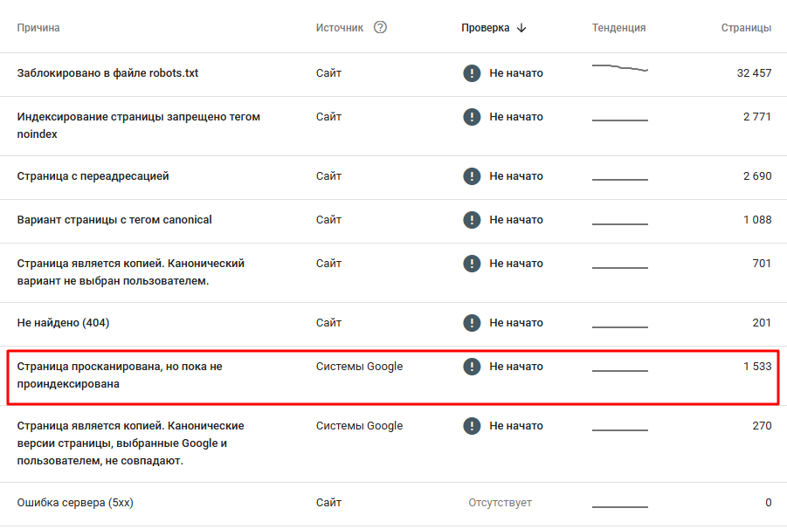
Task: Click the Причина column header
Action: [x=38, y=28]
